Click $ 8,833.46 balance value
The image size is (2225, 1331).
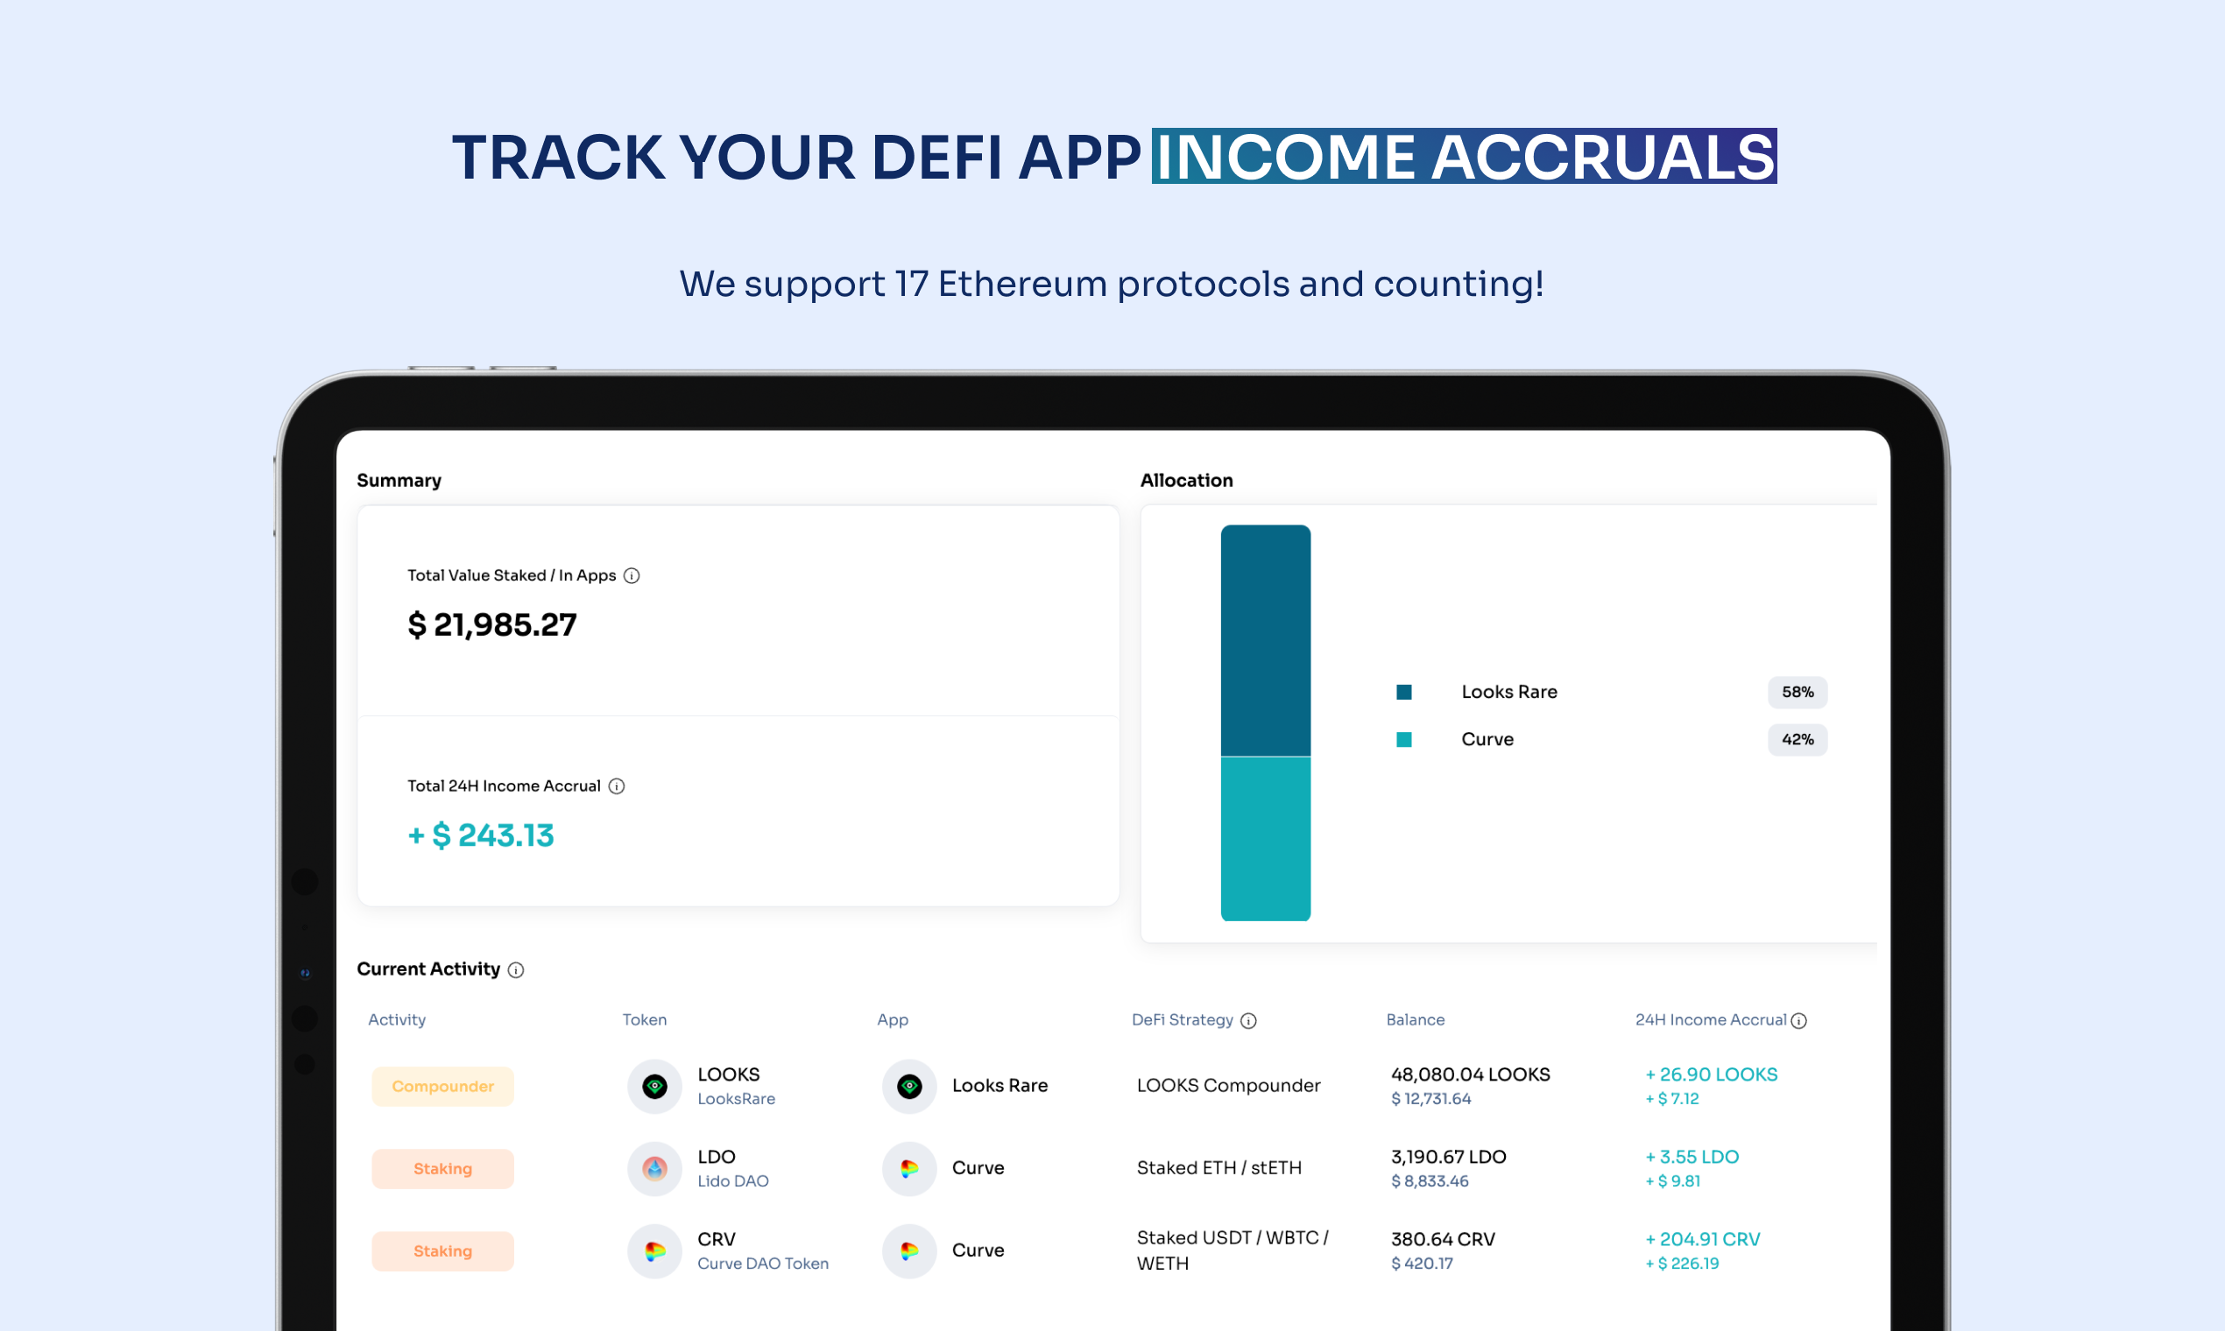1430,1182
